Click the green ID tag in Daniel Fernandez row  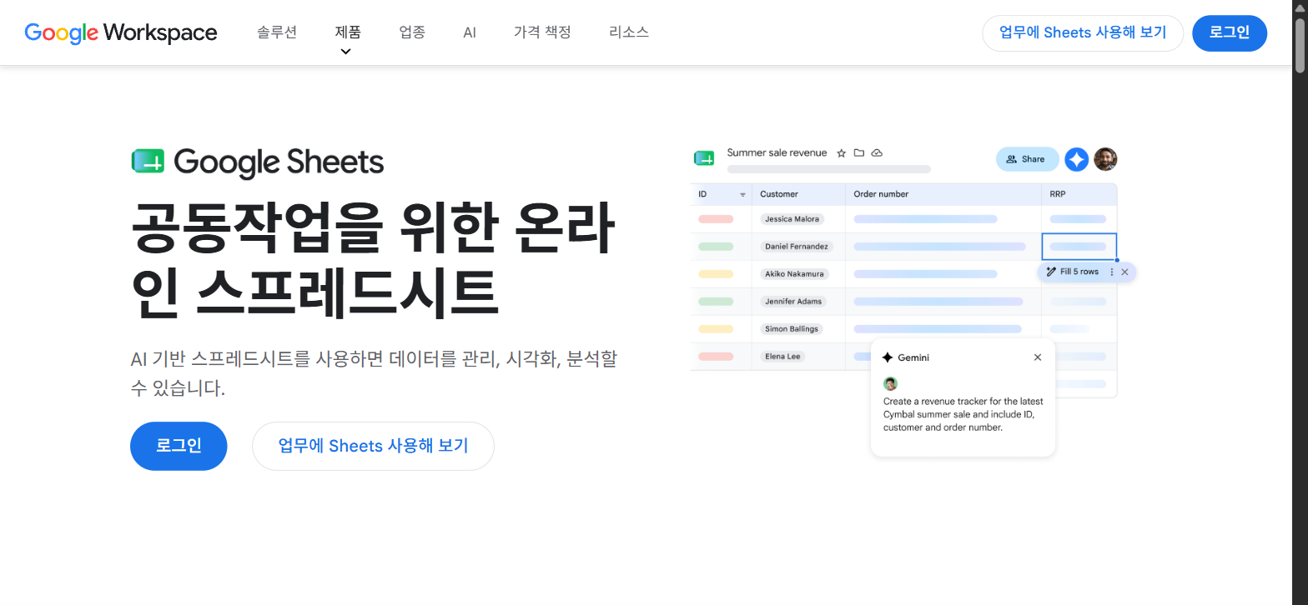coord(716,247)
